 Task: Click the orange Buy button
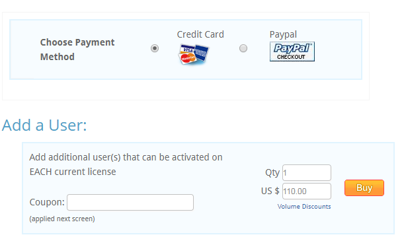(364, 188)
